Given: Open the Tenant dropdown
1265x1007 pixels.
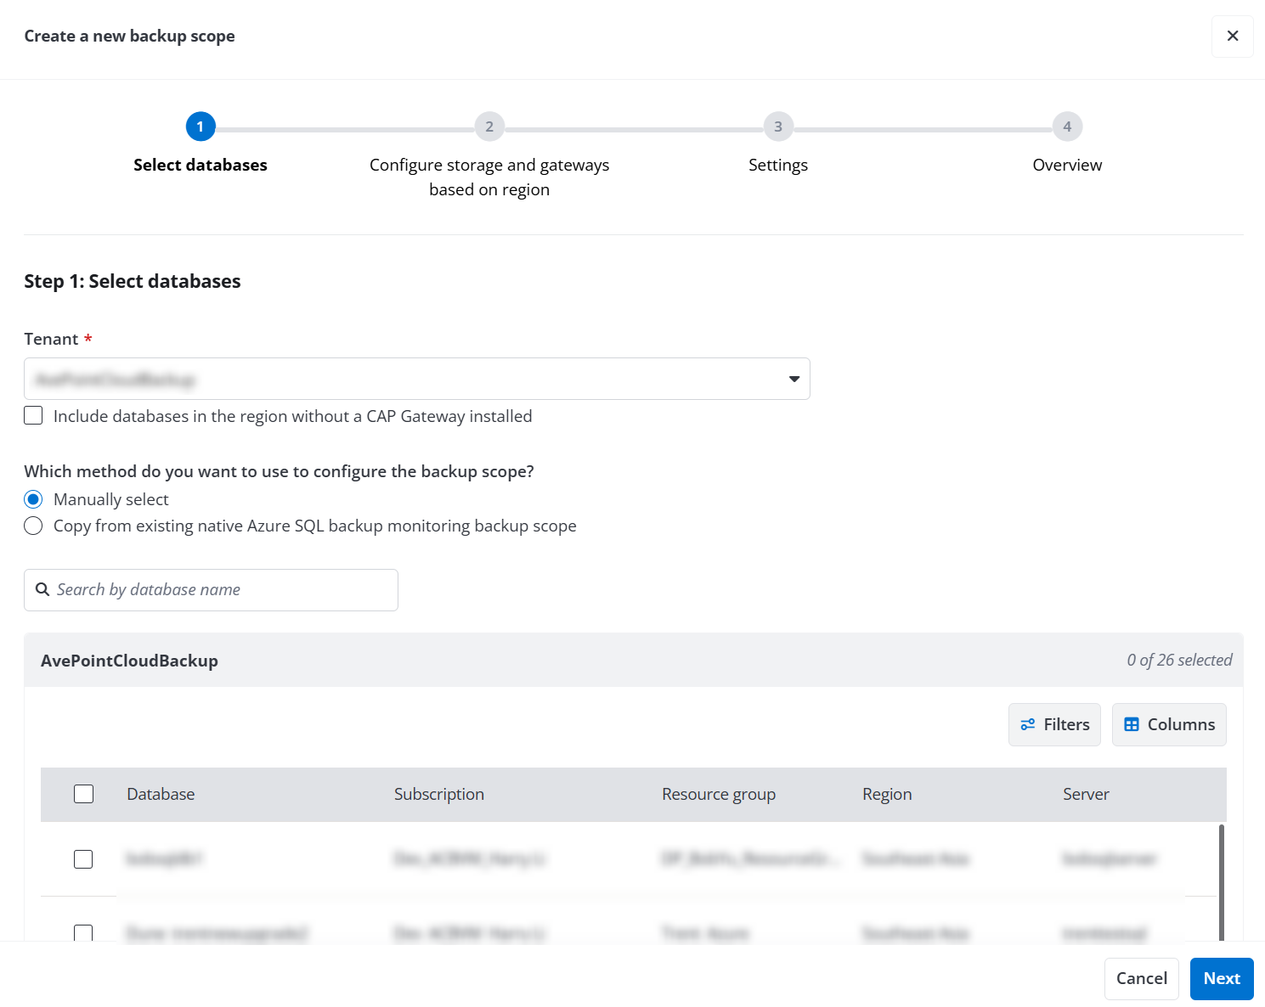Looking at the screenshot, I should [793, 379].
